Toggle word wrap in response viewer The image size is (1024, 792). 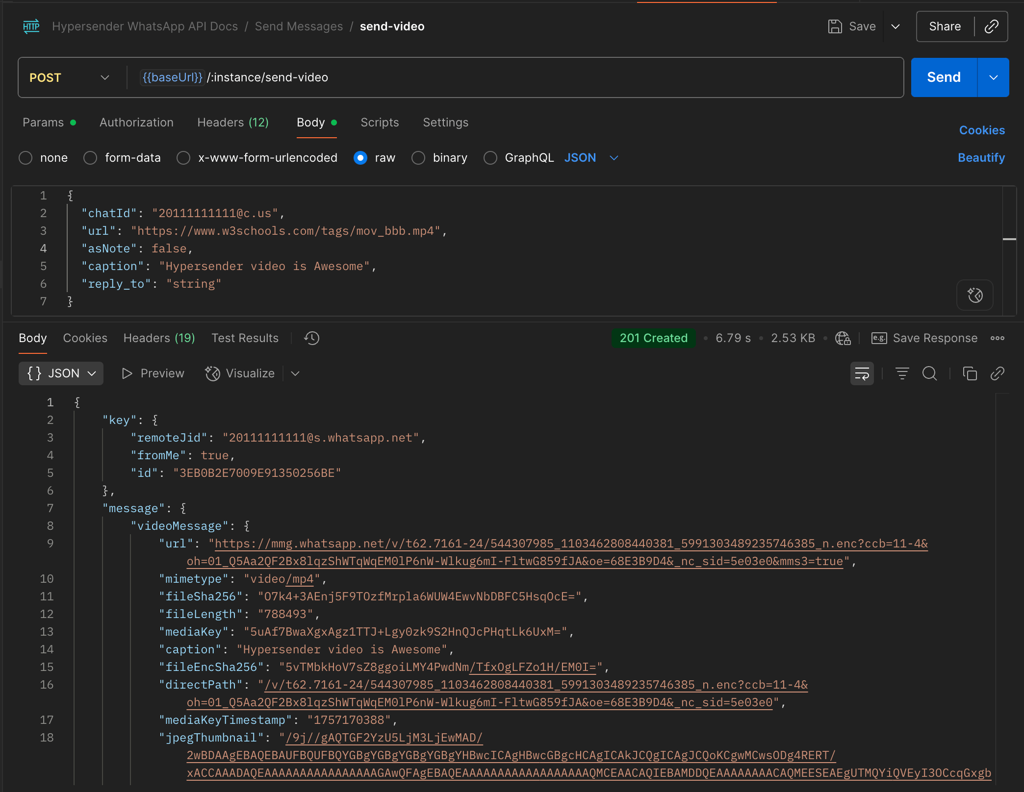pos(862,374)
